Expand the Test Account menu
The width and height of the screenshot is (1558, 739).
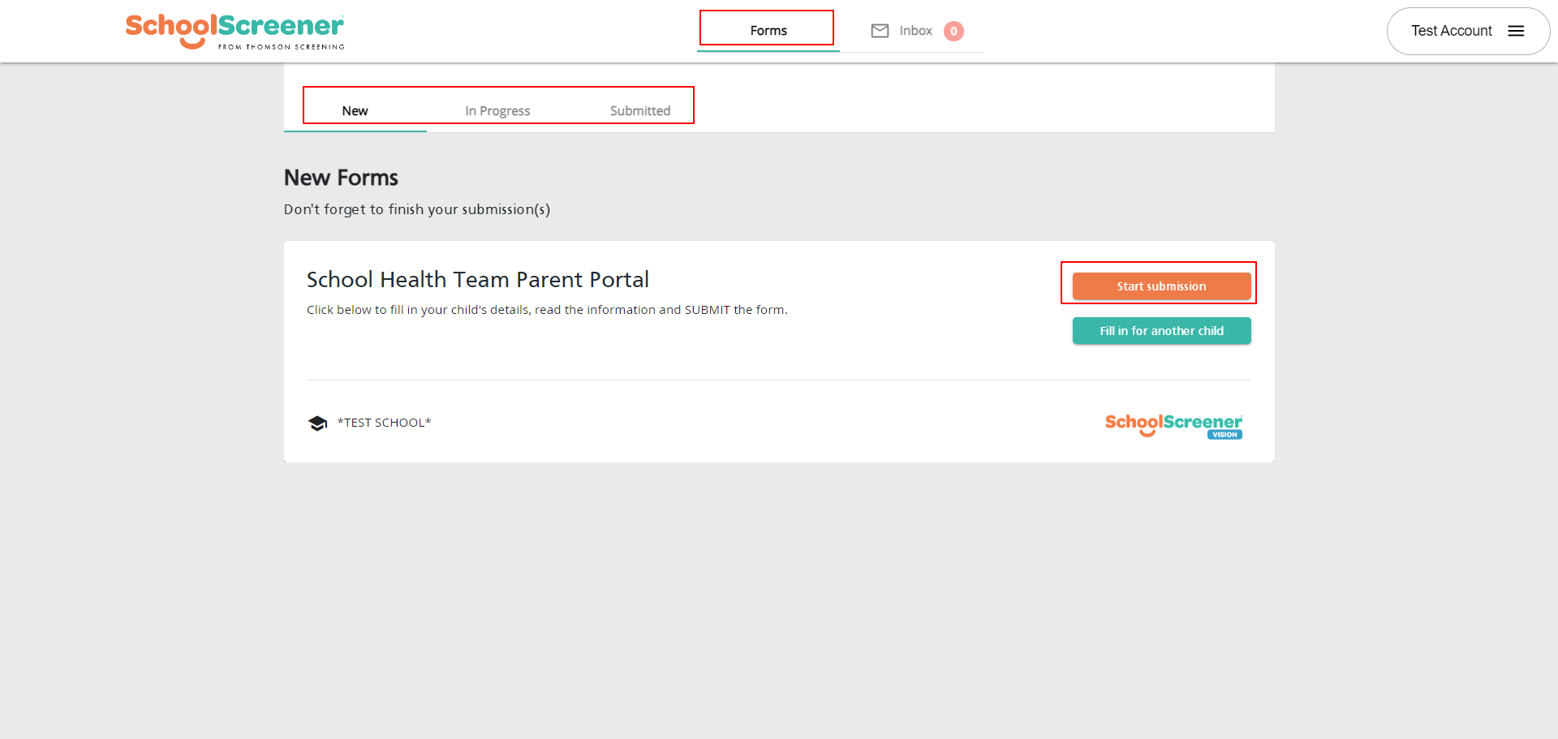[1451, 31]
